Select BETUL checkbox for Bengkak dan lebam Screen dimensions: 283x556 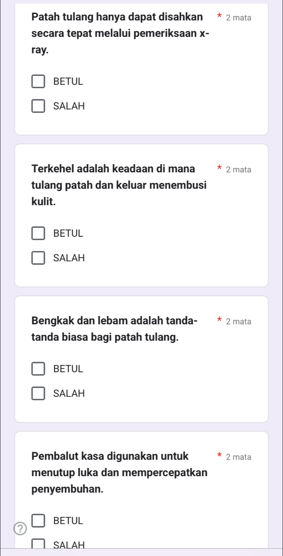[39, 369]
